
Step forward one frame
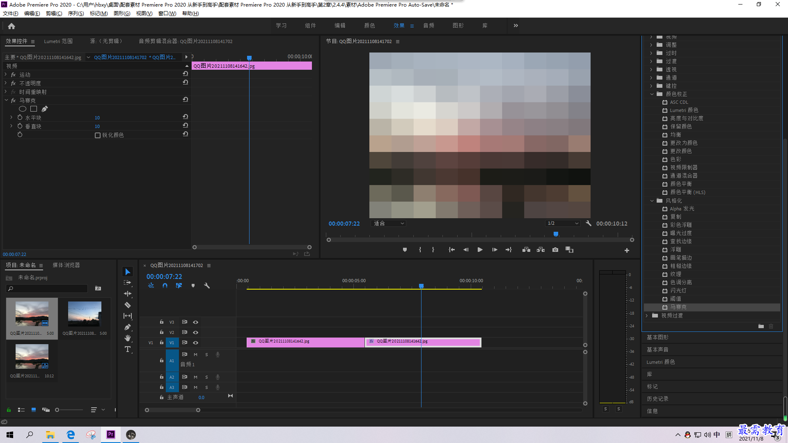point(495,250)
